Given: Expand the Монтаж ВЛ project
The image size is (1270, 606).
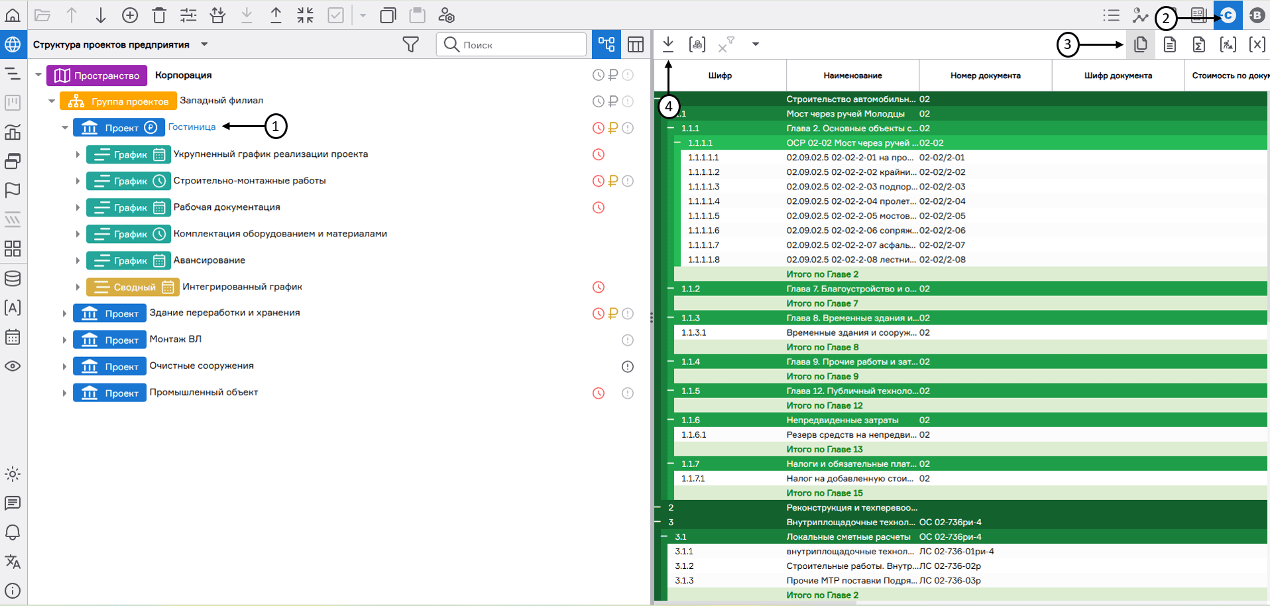Looking at the screenshot, I should tap(64, 340).
